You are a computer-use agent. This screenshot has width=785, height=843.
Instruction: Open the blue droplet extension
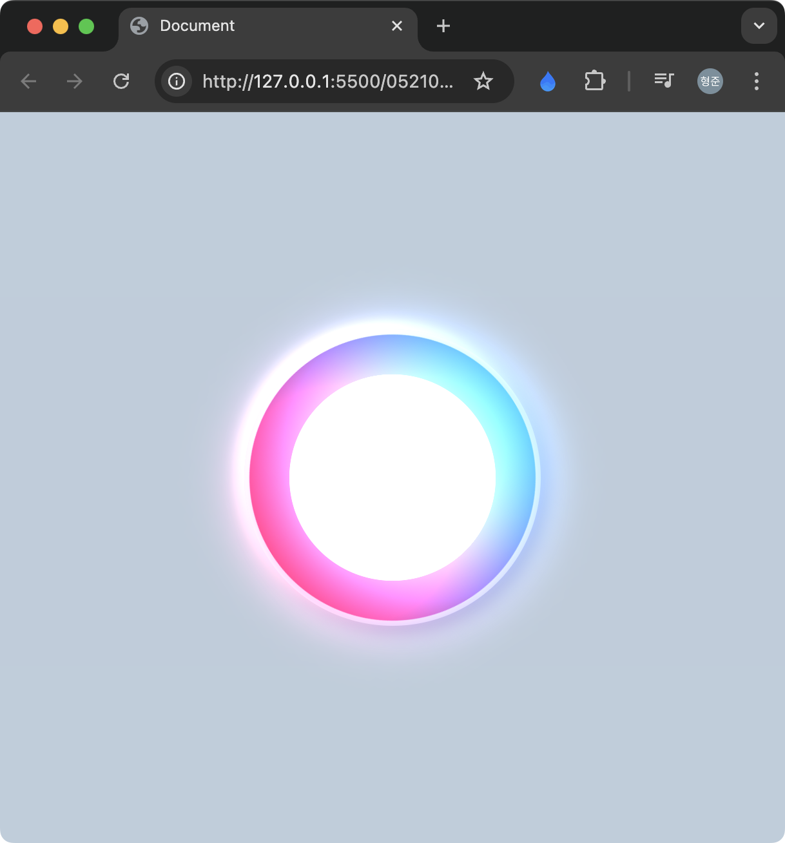click(x=548, y=81)
